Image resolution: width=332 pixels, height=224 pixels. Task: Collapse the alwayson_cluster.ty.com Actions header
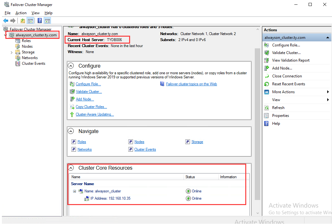(328, 38)
